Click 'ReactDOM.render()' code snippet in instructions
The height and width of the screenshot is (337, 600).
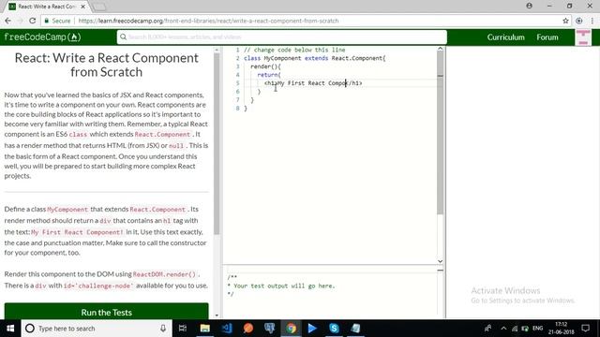[x=164, y=274]
